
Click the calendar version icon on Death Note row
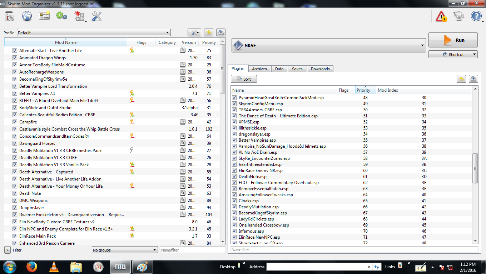[x=183, y=193]
